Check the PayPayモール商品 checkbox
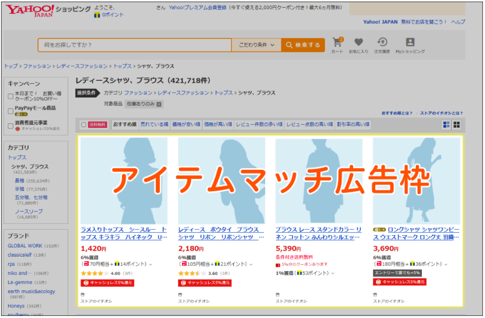The width and height of the screenshot is (485, 318). click(x=11, y=111)
